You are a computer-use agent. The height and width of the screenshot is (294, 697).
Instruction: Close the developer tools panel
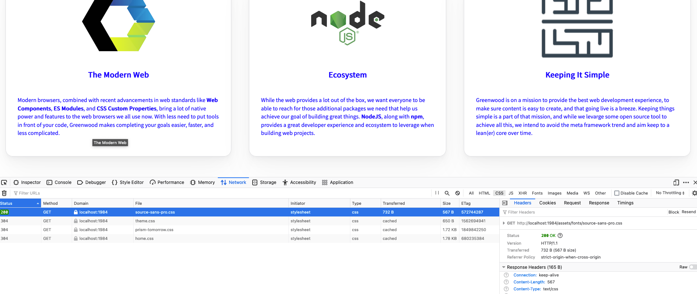point(695,182)
